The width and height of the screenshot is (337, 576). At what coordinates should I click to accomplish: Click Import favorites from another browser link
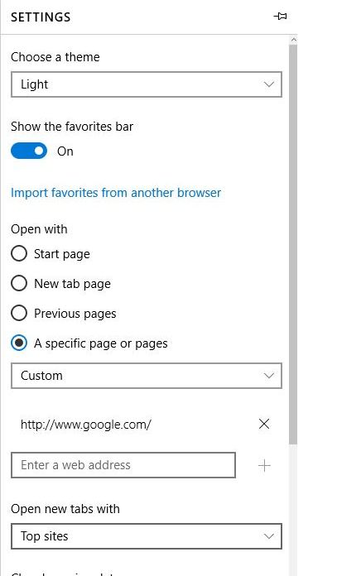coord(116,193)
